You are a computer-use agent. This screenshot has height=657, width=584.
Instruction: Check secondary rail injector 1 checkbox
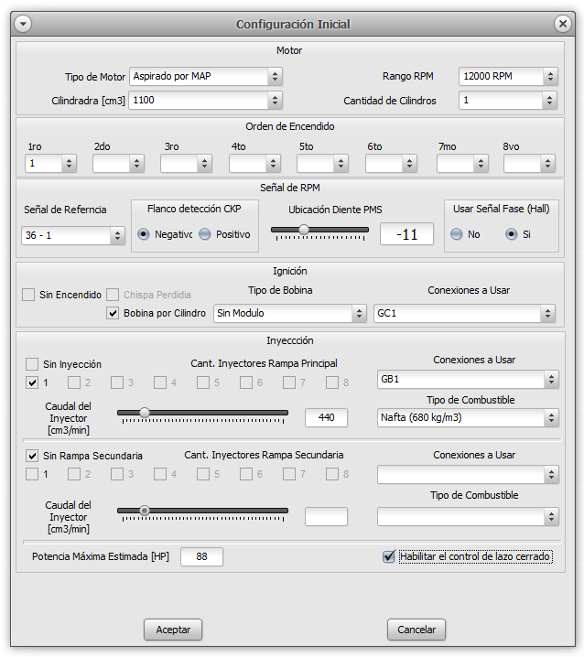32,474
